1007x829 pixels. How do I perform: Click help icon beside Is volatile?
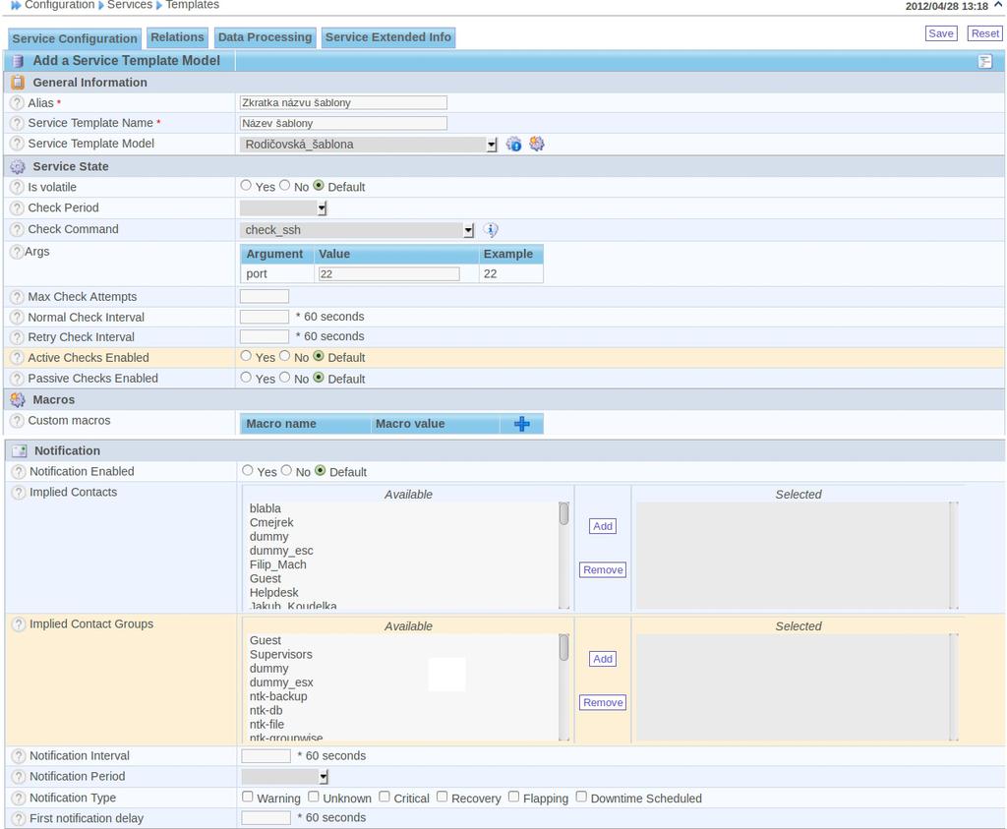18,188
